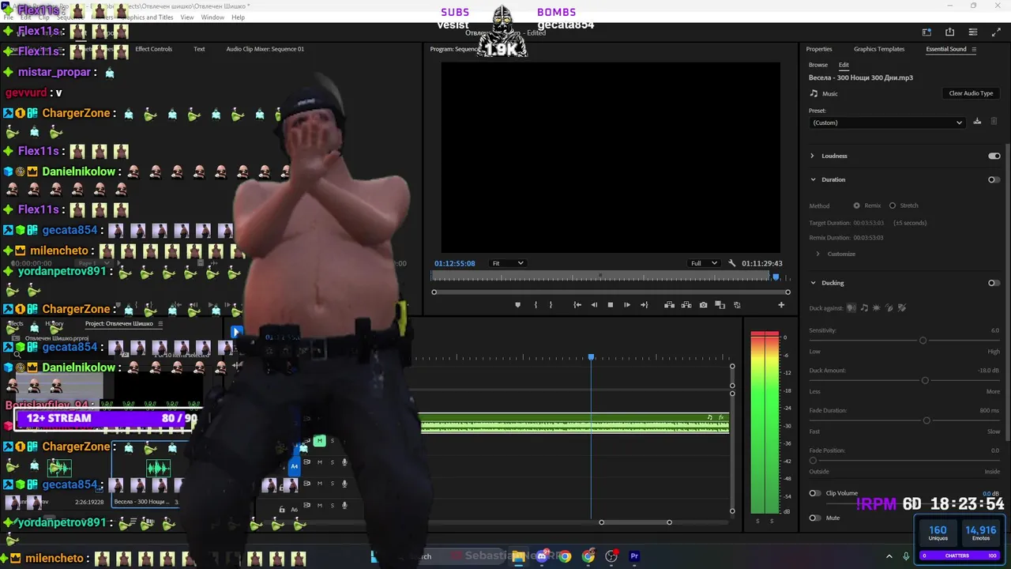Duck against untagged clips icon
This screenshot has height=569, width=1011.
(901, 307)
